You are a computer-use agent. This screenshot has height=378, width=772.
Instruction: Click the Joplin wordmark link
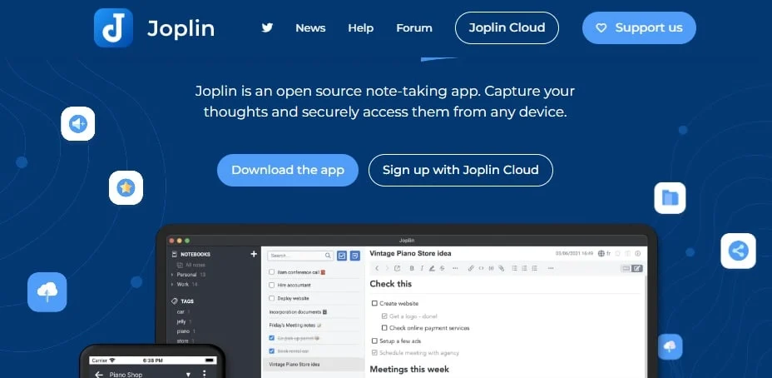[181, 28]
